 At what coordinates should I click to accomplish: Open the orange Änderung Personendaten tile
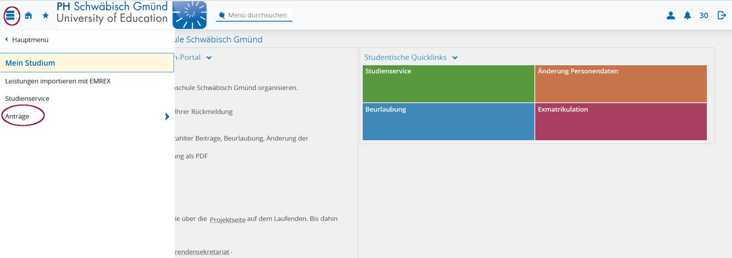620,84
